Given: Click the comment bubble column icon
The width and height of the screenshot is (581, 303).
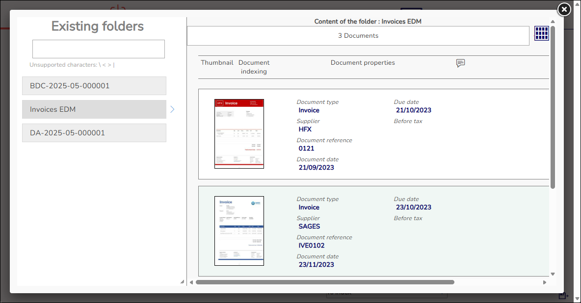Looking at the screenshot, I should [x=460, y=63].
